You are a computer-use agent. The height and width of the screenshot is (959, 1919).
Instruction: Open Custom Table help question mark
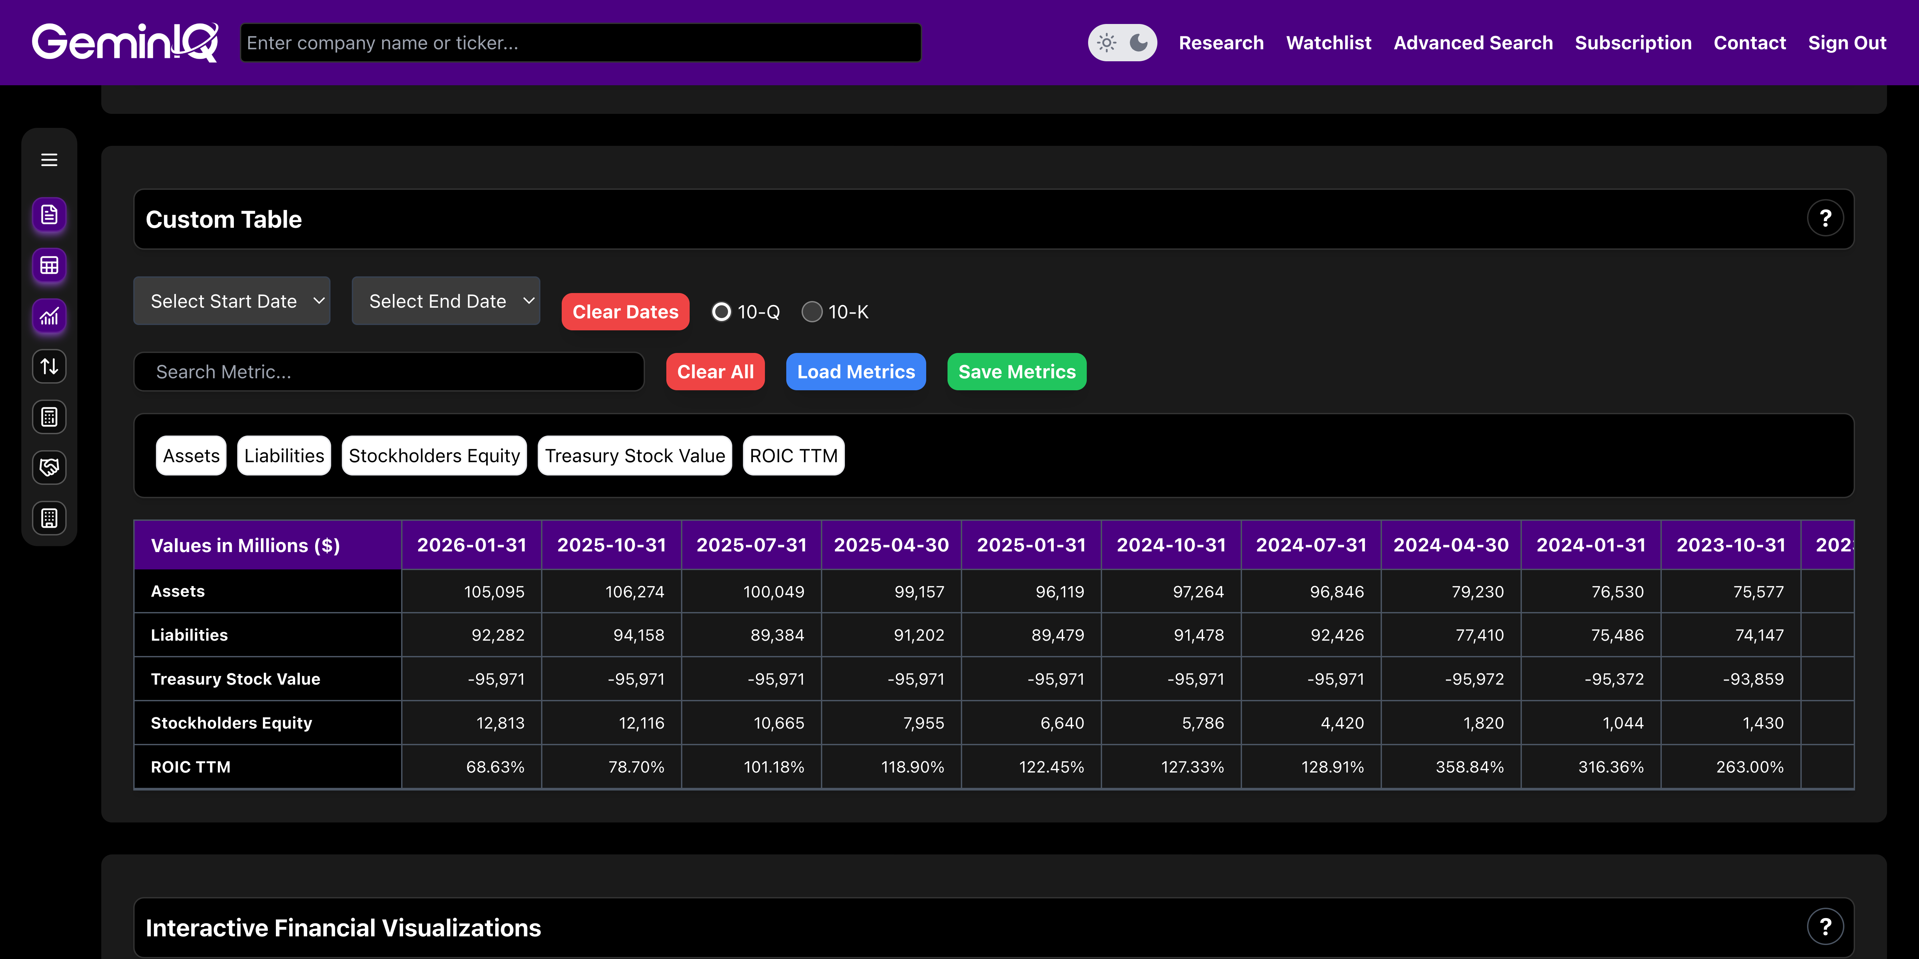point(1824,219)
